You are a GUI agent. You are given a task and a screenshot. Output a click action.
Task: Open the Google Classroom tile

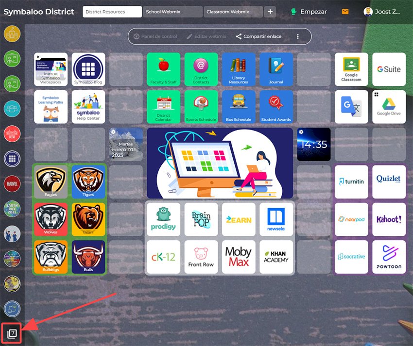[351, 69]
